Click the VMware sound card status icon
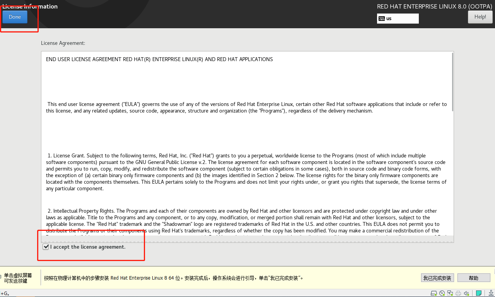Image resolution: width=495 pixels, height=297 pixels. (x=466, y=293)
